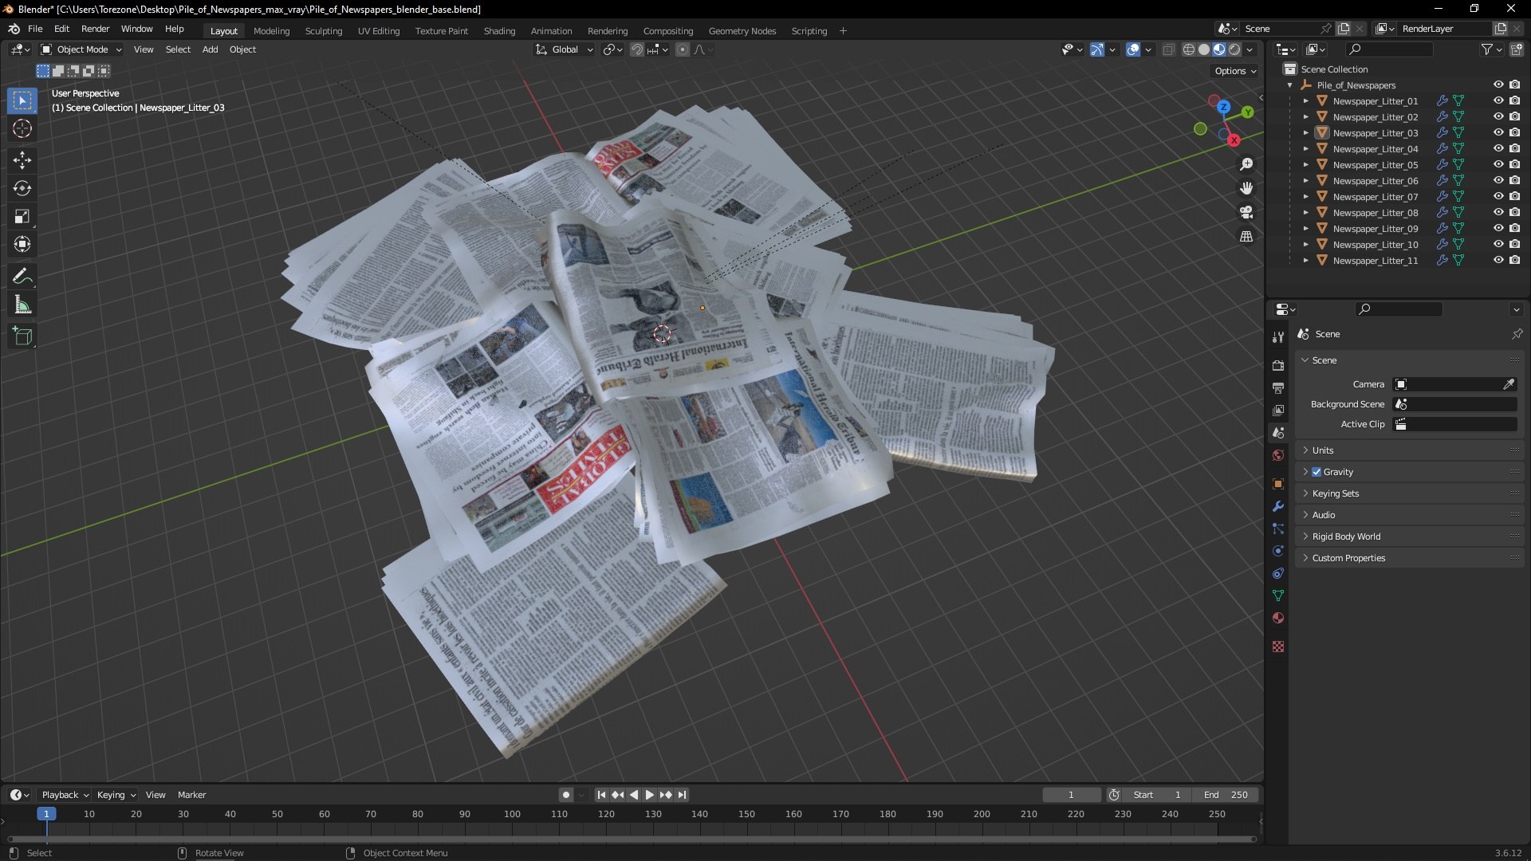Toggle camera view icon in viewport
The image size is (1531, 861).
1246,212
